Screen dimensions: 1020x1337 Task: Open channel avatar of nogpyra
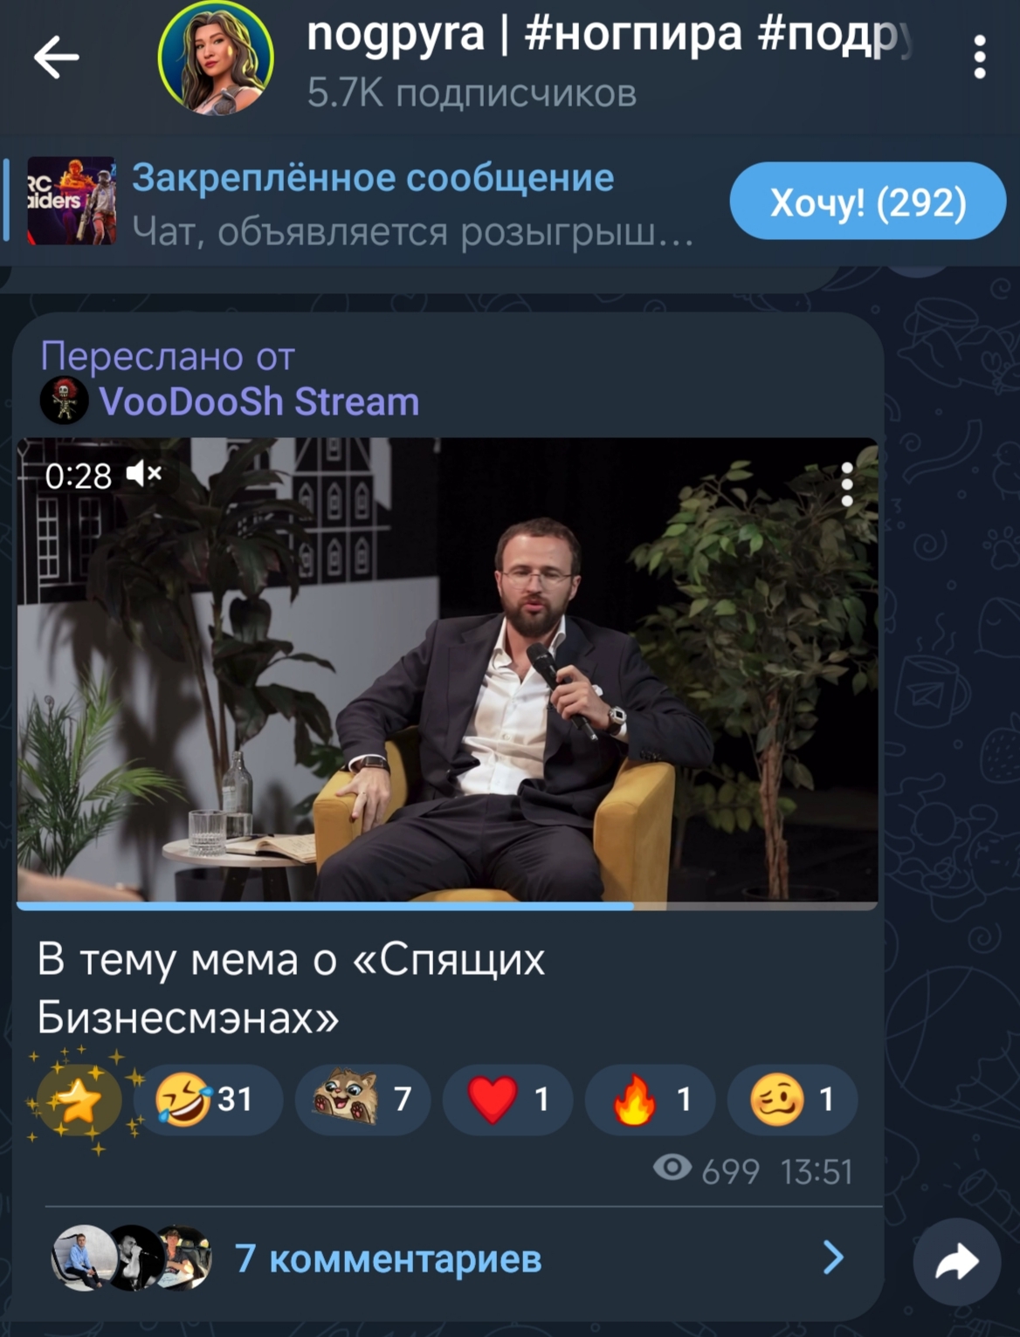click(x=216, y=58)
